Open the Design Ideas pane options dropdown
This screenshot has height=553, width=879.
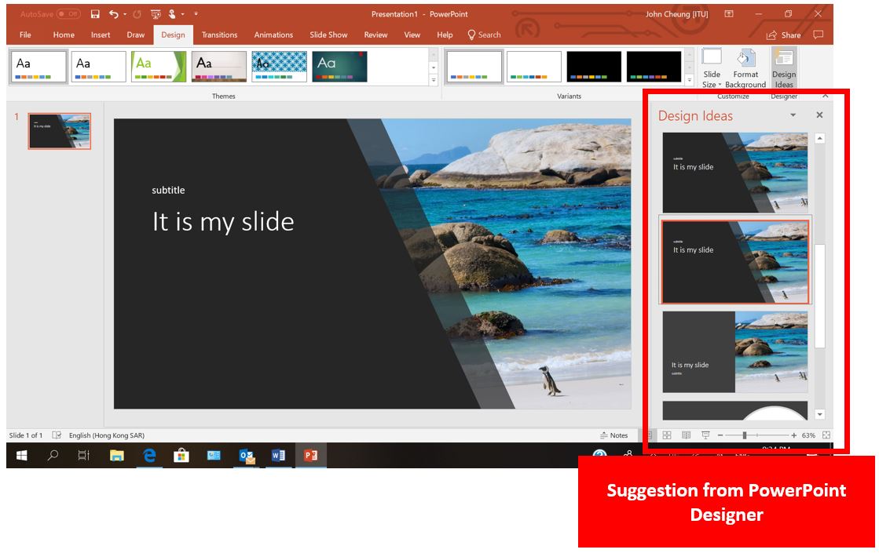[x=793, y=115]
